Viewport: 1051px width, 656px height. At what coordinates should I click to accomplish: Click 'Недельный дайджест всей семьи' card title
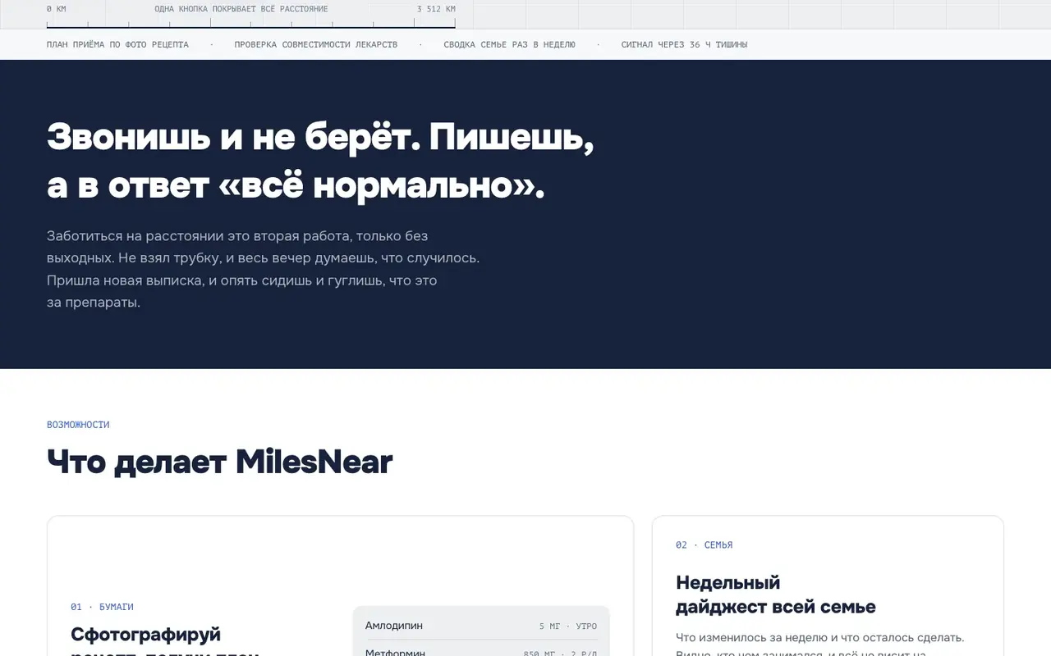776,594
